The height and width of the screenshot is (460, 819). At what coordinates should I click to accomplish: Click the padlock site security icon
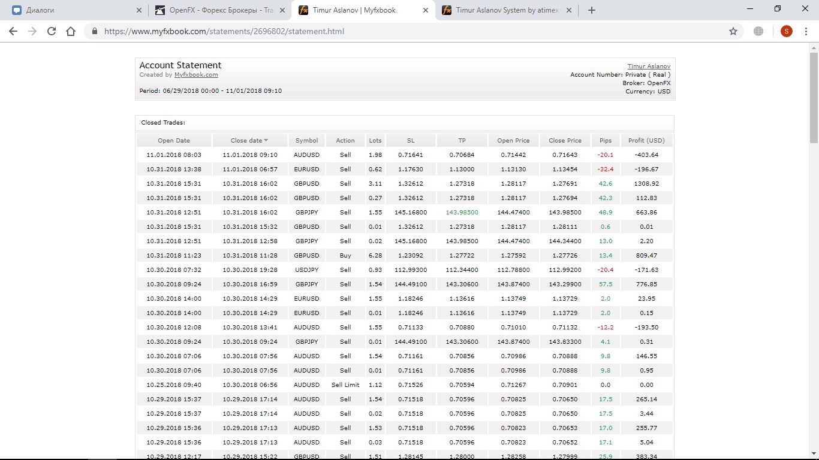pyautogui.click(x=95, y=31)
